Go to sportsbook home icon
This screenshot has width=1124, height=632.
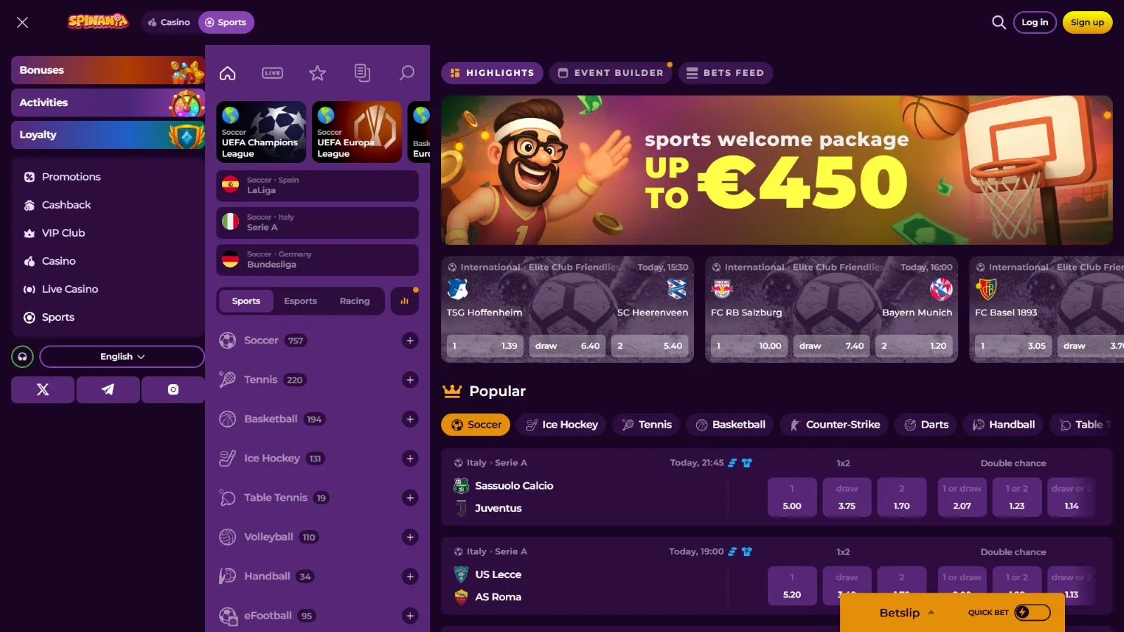pyautogui.click(x=228, y=73)
